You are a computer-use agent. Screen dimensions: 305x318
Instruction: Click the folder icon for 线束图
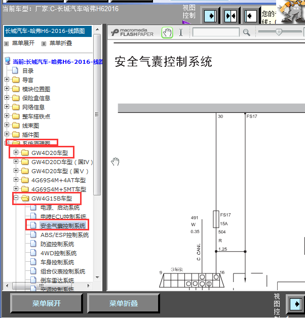tap(16, 126)
